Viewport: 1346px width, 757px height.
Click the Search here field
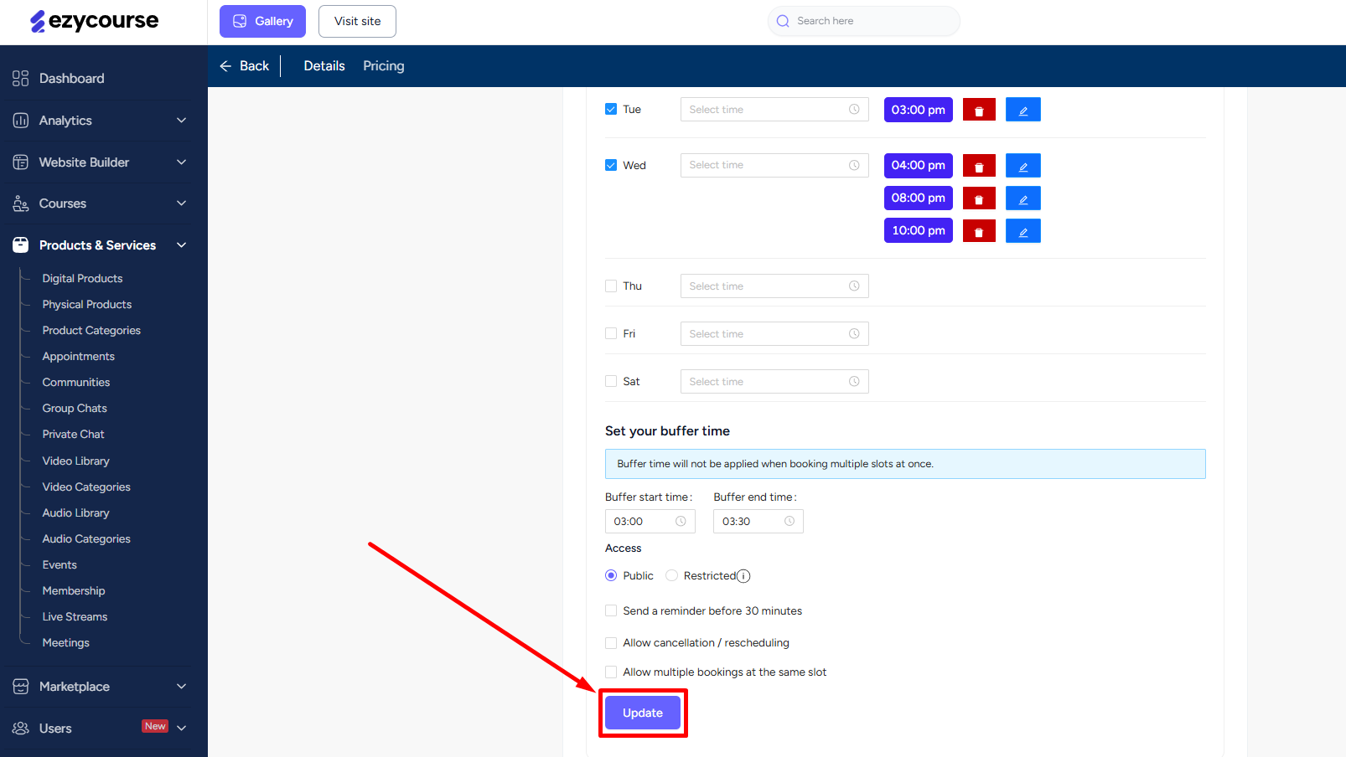point(872,21)
